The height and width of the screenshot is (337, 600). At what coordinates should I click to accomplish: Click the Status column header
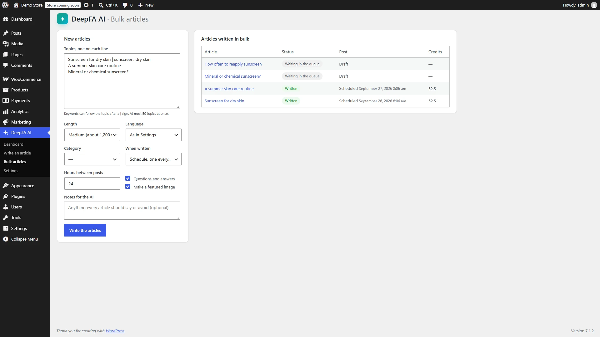click(x=287, y=52)
